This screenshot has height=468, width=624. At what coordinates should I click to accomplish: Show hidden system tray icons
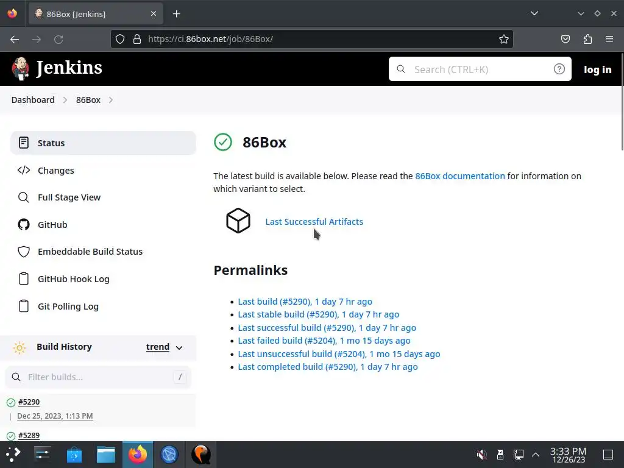(x=536, y=455)
